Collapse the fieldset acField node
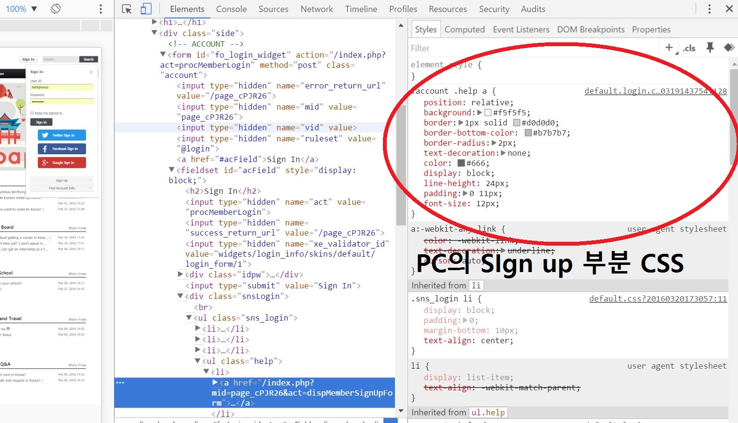 (x=172, y=170)
